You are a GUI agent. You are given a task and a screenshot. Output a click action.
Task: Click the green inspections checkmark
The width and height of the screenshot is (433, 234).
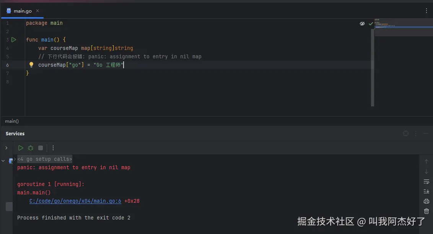[371, 24]
